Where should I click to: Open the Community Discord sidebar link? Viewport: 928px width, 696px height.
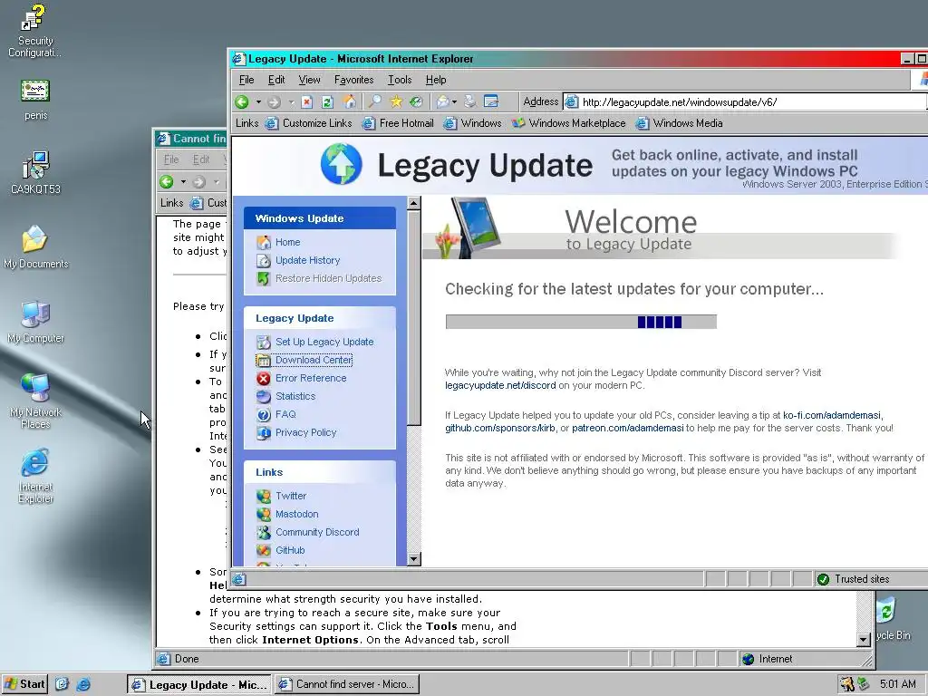[x=317, y=532]
